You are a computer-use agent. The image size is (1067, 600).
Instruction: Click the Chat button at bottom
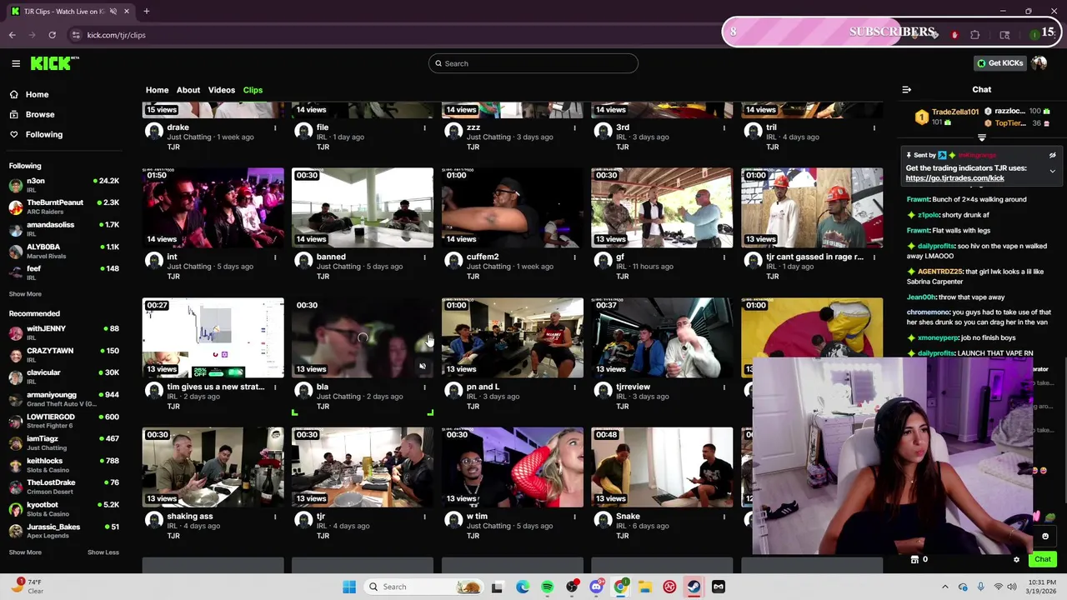(1043, 559)
